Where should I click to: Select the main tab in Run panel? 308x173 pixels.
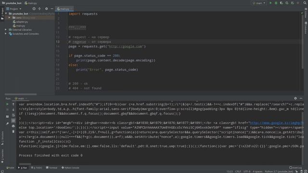21,99
